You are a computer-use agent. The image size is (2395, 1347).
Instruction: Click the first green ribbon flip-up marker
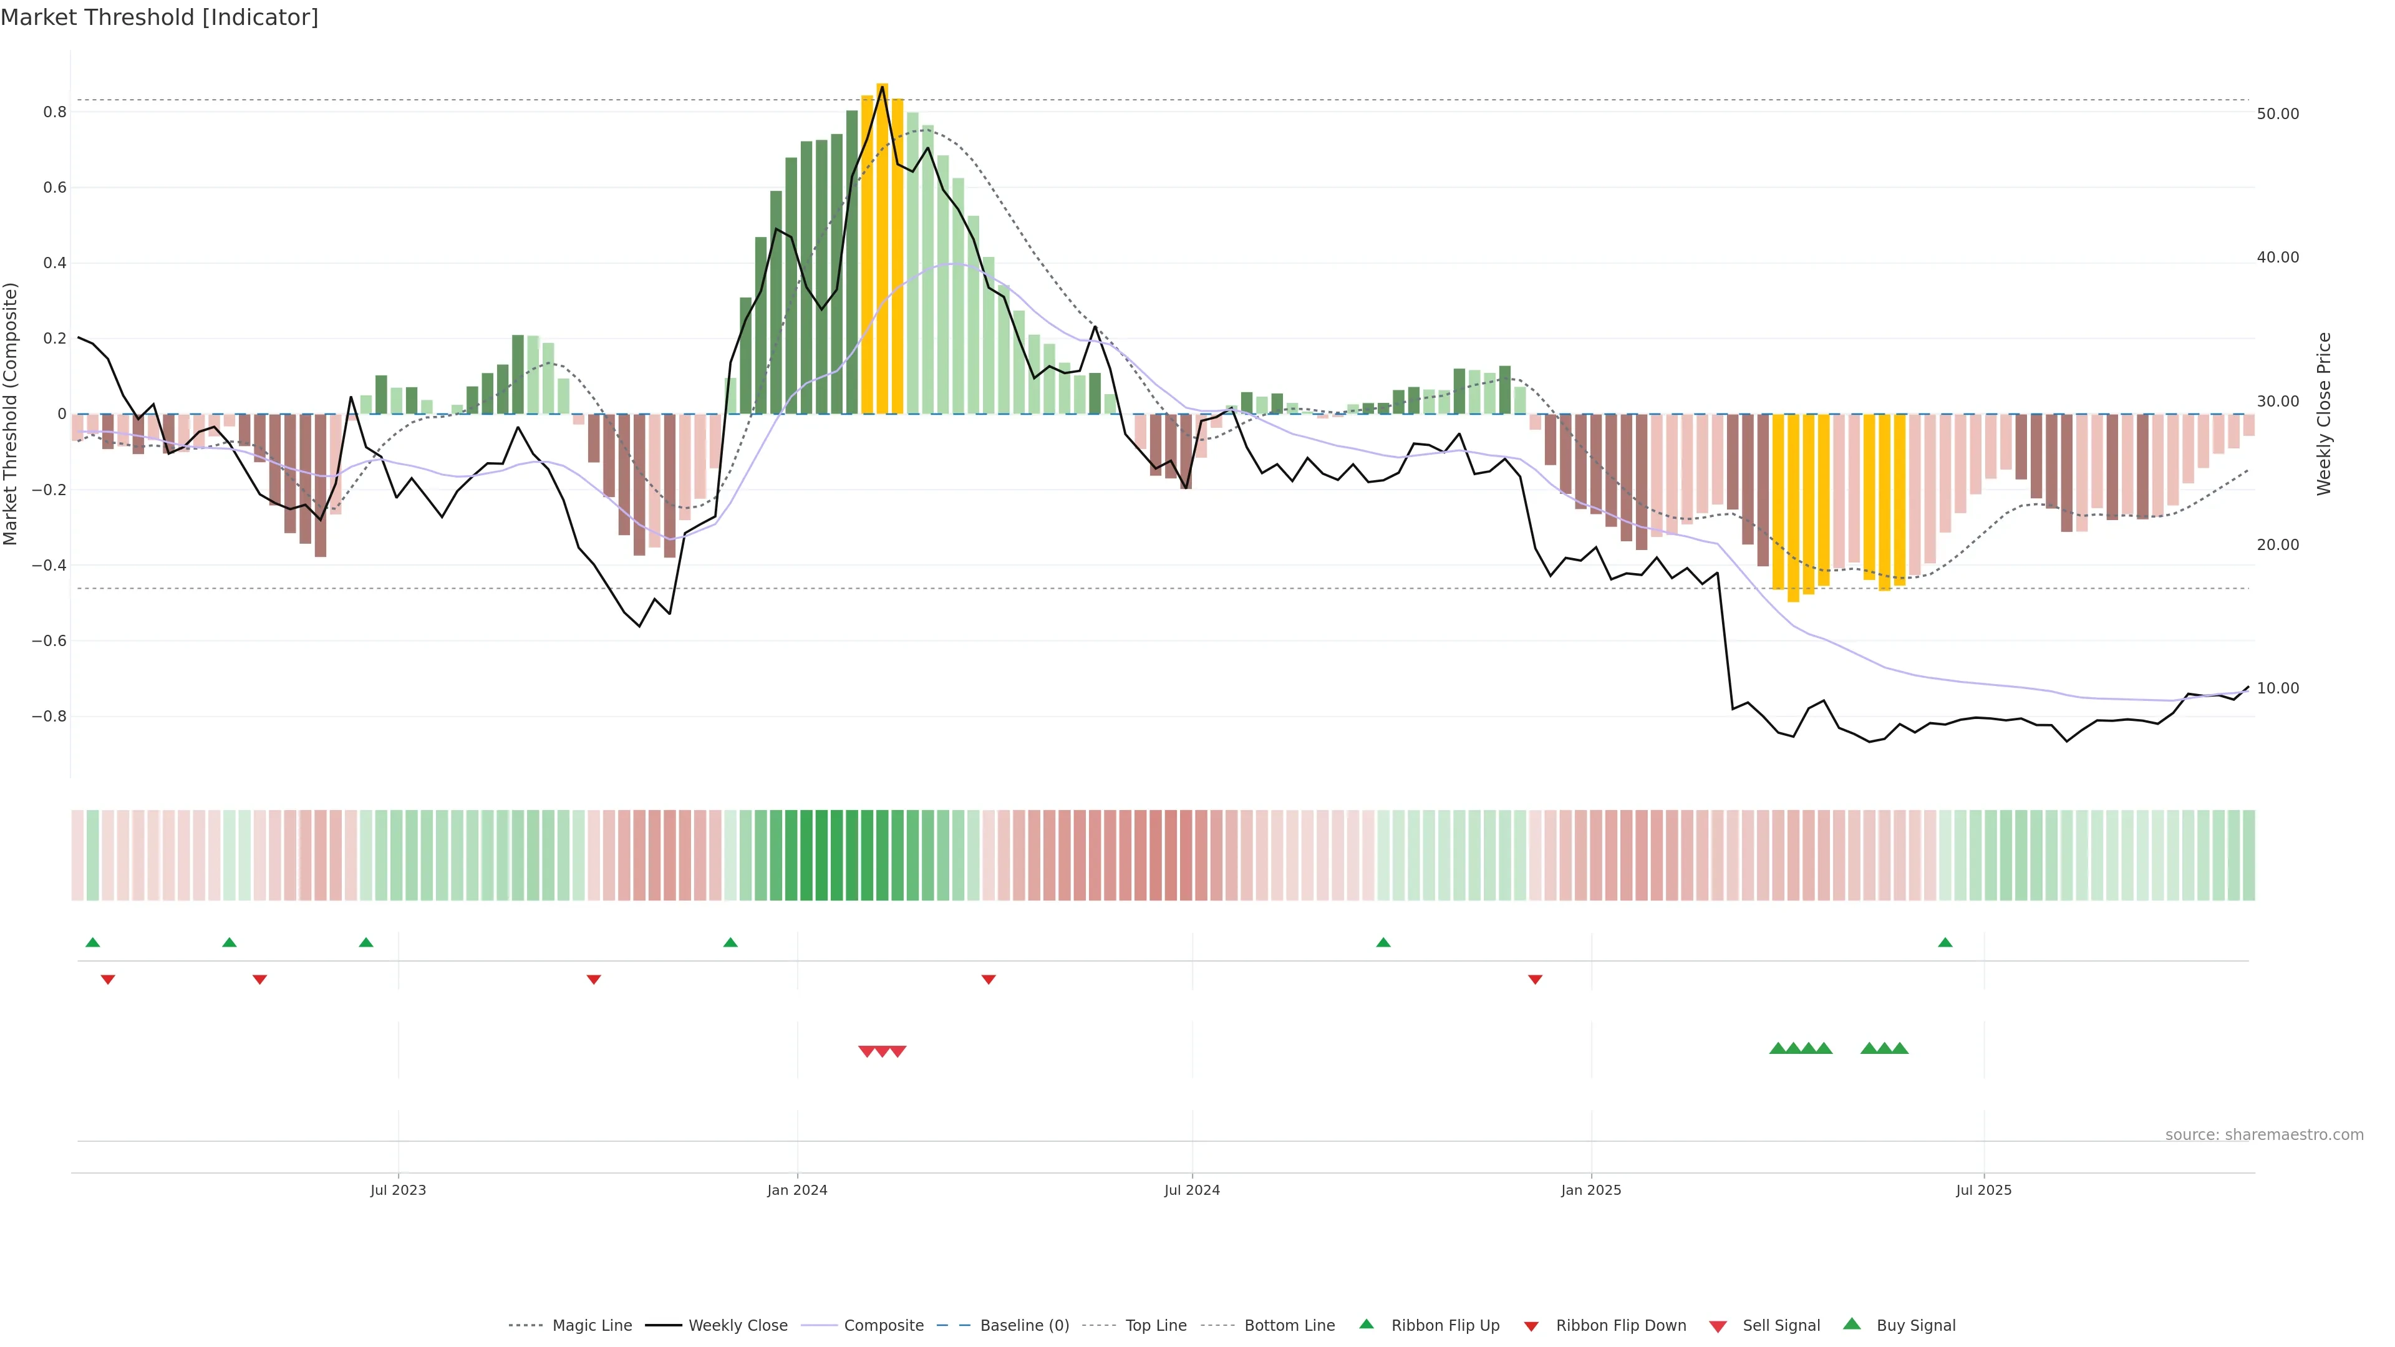(92, 943)
